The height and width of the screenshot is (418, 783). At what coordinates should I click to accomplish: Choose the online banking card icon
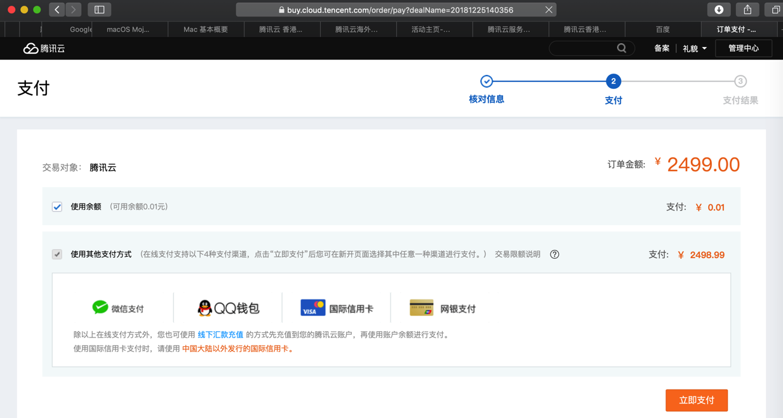click(x=422, y=308)
